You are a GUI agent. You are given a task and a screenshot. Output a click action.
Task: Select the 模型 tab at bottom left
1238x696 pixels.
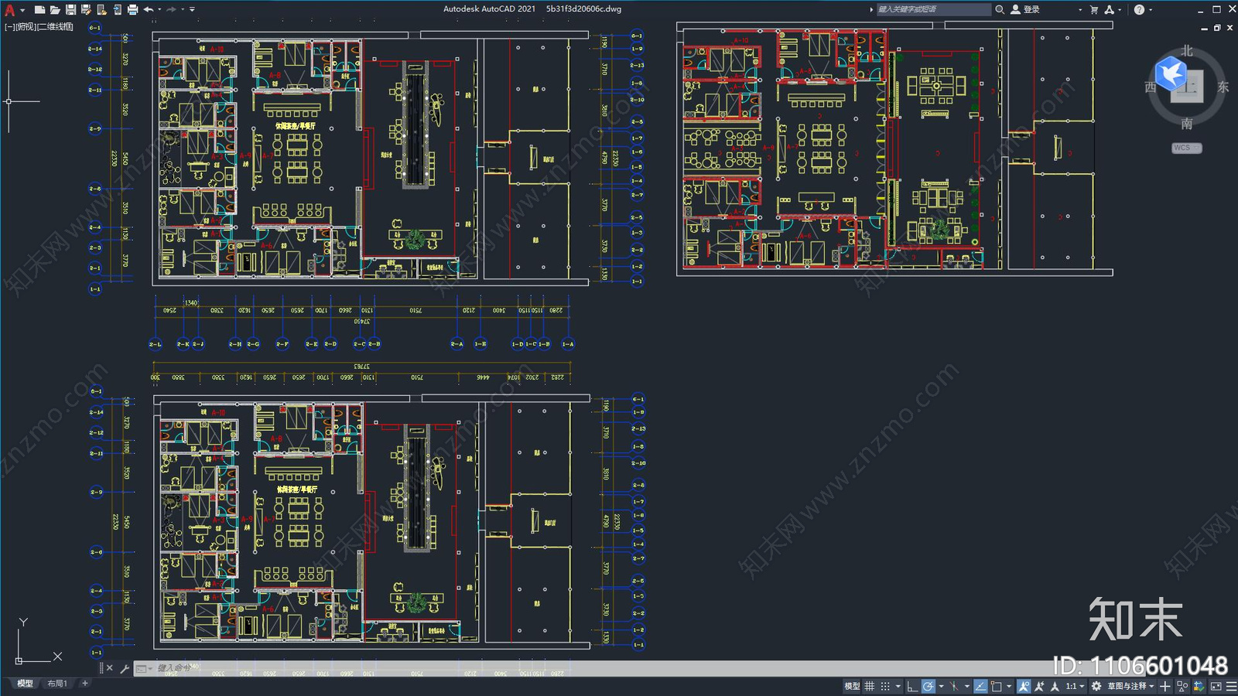(x=25, y=684)
